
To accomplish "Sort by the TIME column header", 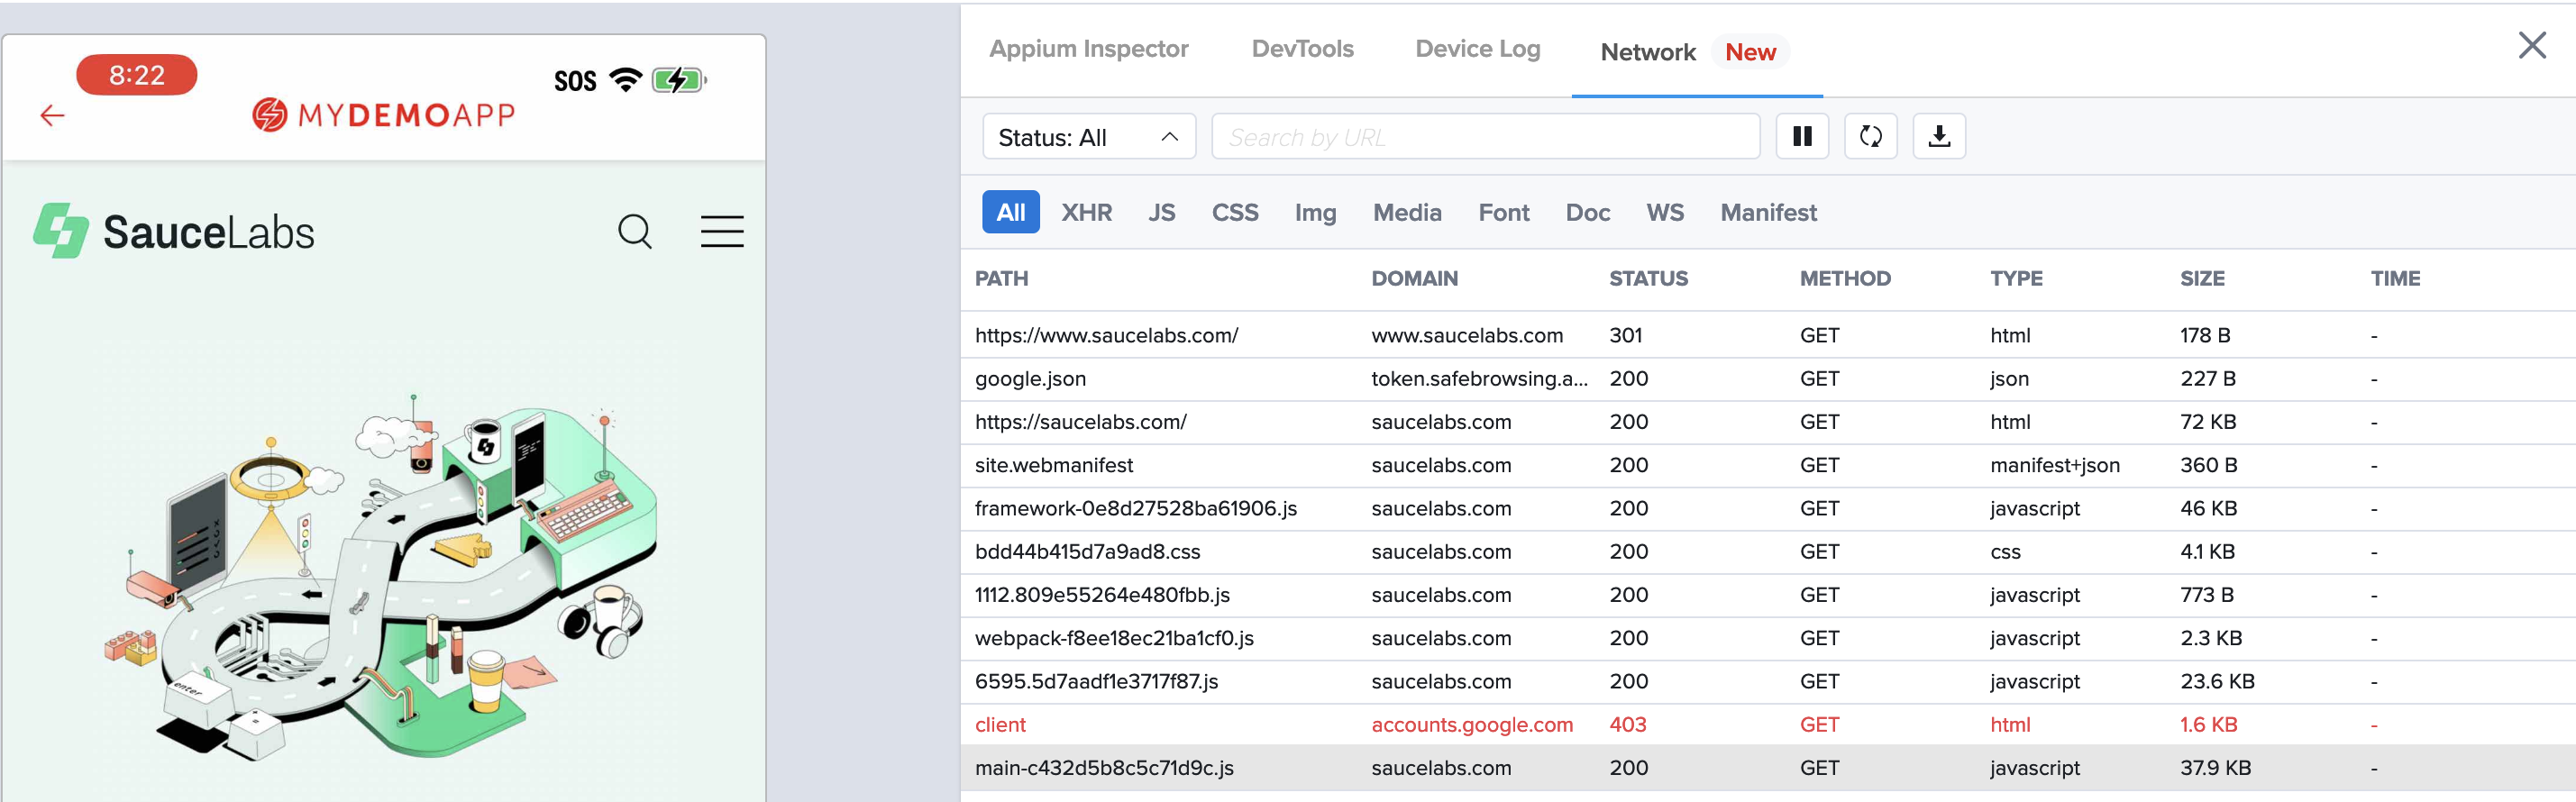I will tap(2395, 278).
